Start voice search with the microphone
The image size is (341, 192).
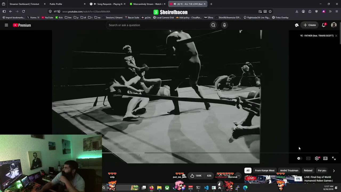point(224,25)
